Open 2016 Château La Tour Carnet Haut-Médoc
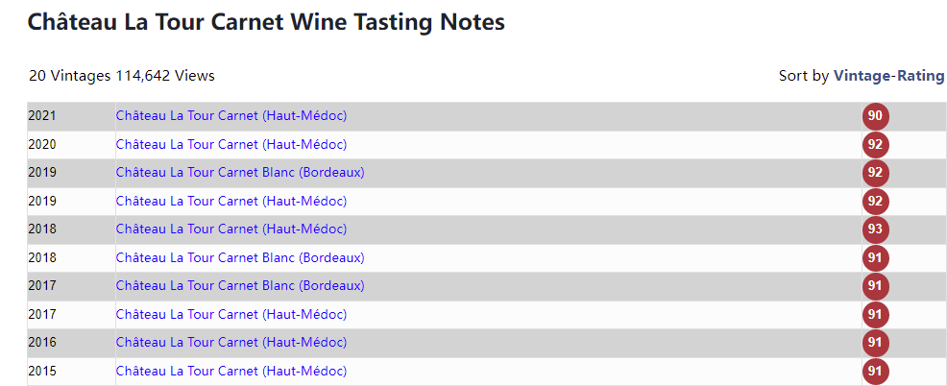The image size is (947, 386). click(x=231, y=342)
